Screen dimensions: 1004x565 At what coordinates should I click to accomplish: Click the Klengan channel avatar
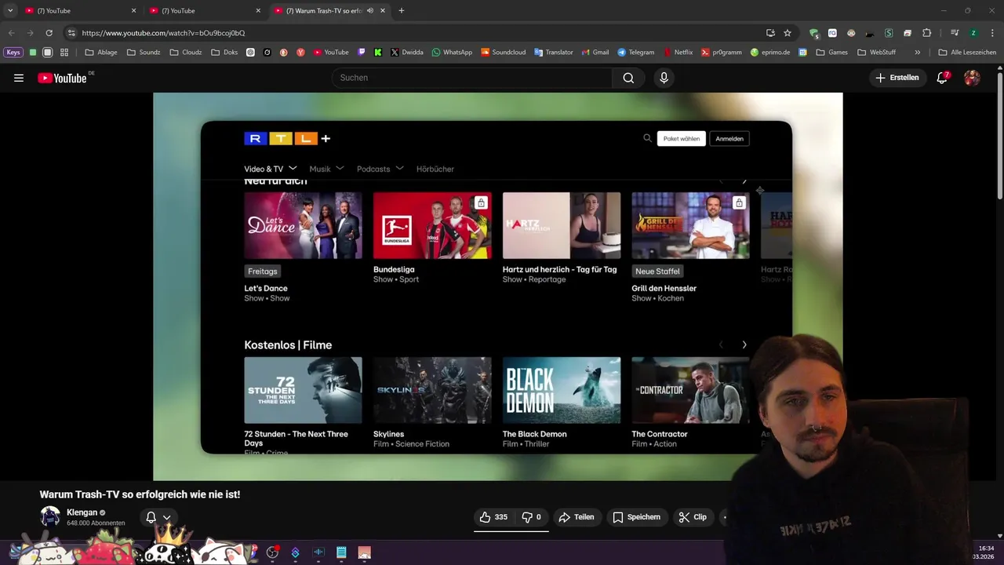point(50,516)
